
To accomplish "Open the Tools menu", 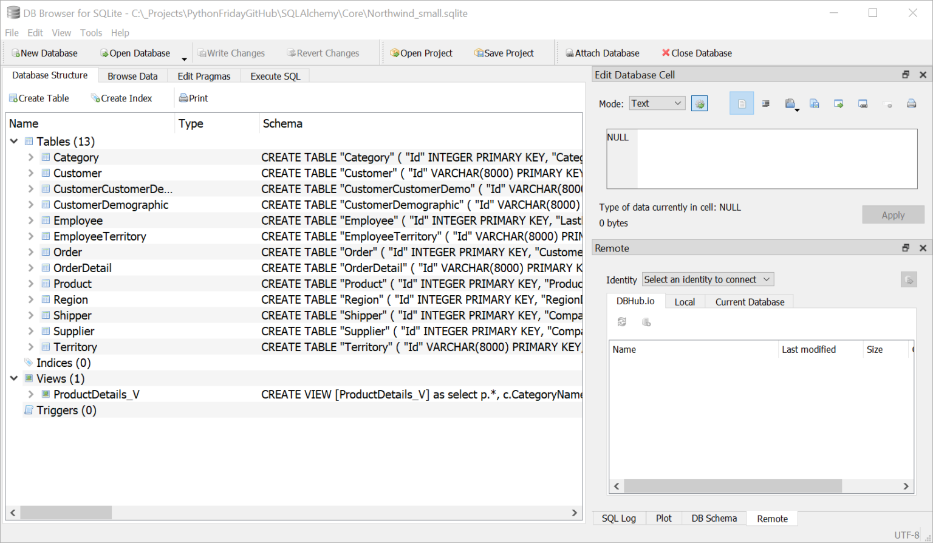I will click(x=91, y=33).
